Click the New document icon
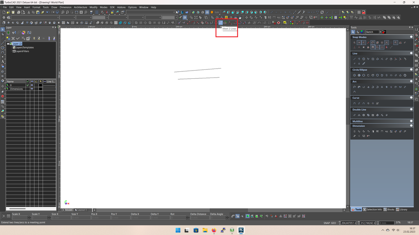Image resolution: width=419 pixels, height=235 pixels. click(x=4, y=12)
